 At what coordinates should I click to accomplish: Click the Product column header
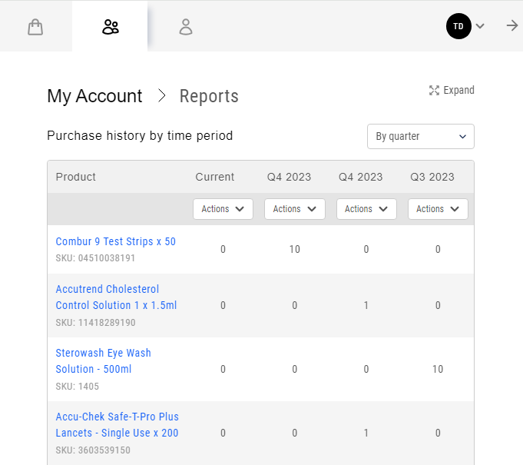76,177
